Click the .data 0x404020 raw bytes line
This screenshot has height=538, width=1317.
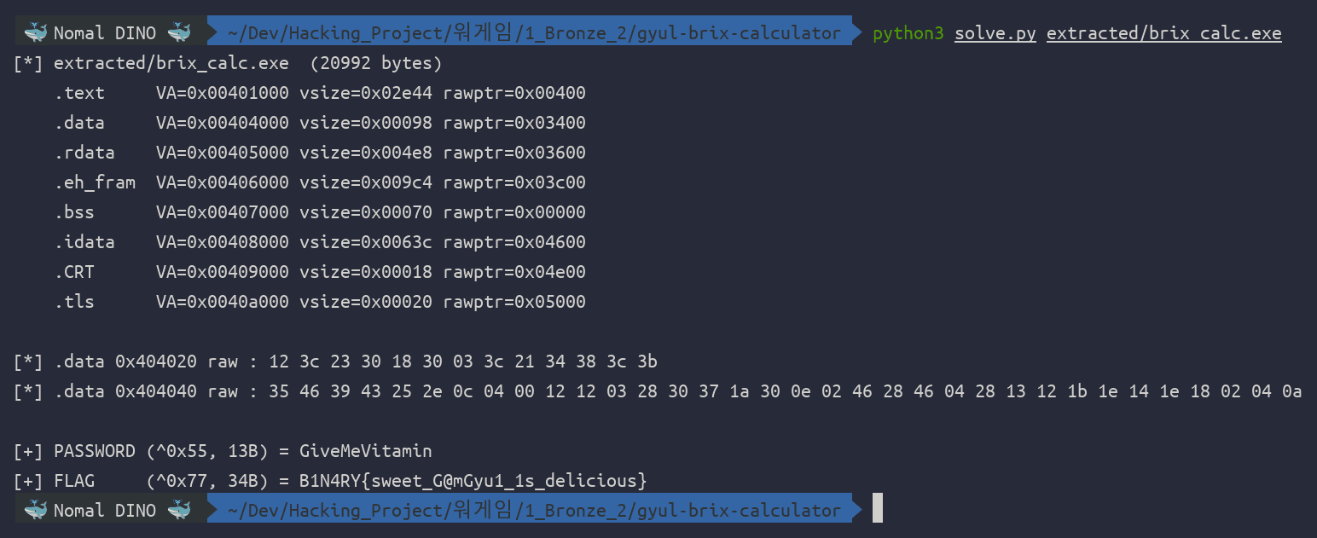click(335, 362)
